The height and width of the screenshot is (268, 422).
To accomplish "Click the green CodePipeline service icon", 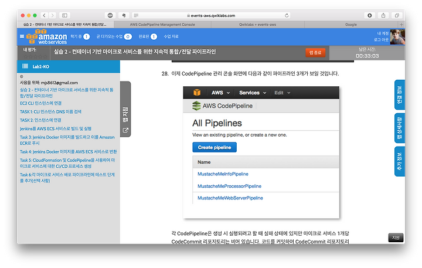I will (x=196, y=106).
